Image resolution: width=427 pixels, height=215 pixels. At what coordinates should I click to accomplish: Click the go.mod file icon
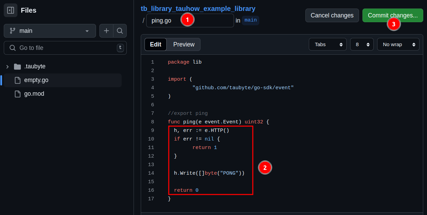(x=17, y=94)
